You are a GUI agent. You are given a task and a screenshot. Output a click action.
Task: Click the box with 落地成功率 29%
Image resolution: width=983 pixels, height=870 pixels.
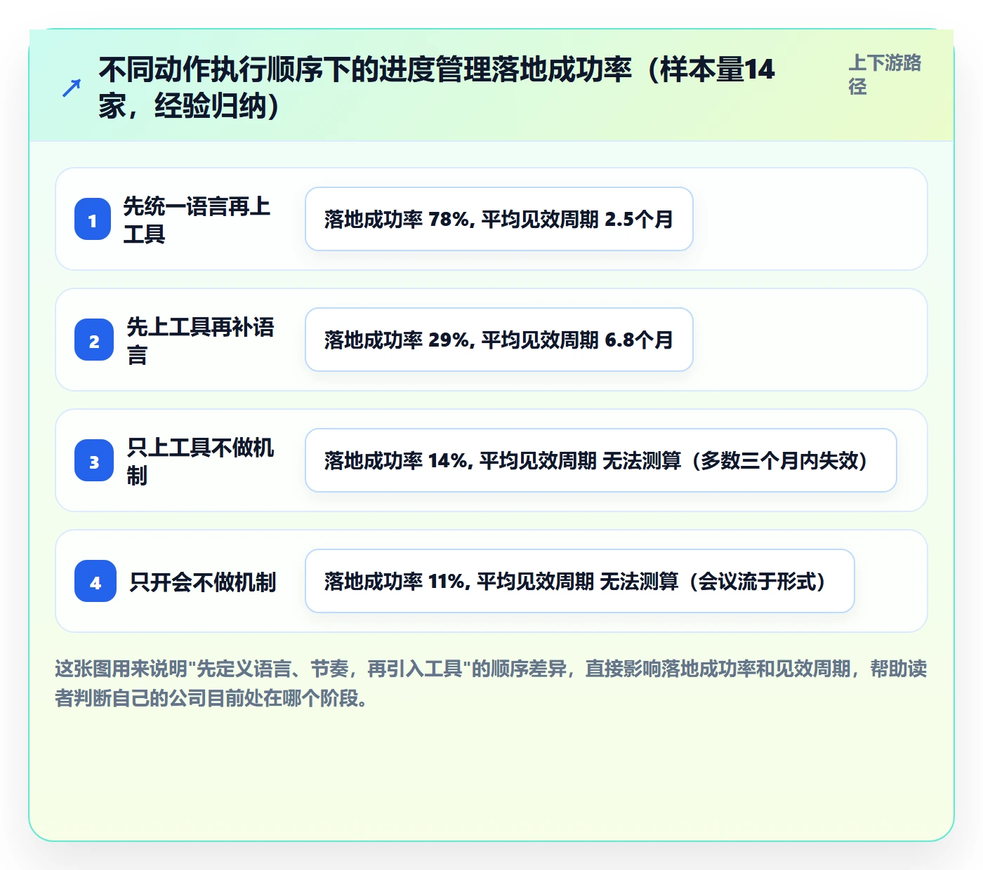tap(499, 340)
